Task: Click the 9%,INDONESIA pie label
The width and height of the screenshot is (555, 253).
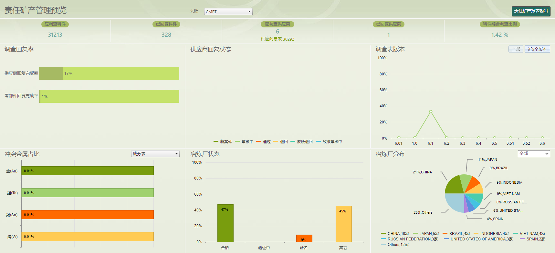Action: (x=509, y=182)
